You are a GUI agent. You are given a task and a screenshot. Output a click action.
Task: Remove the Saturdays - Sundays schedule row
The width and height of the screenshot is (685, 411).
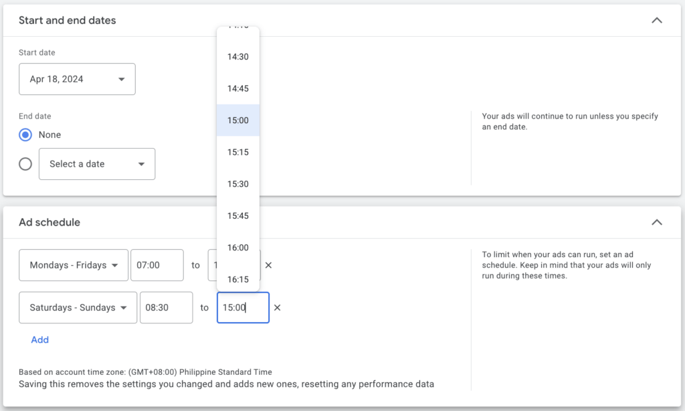click(277, 307)
